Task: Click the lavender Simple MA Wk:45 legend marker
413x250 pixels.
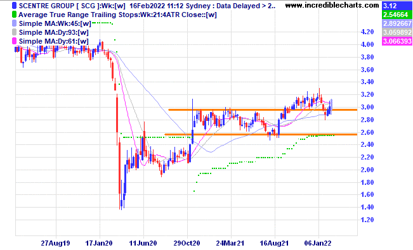Action: (14, 23)
